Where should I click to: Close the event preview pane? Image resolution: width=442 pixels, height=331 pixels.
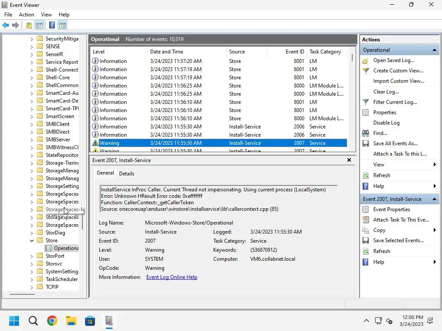(349, 160)
